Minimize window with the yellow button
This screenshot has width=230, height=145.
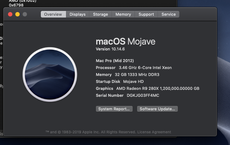click(x=17, y=14)
